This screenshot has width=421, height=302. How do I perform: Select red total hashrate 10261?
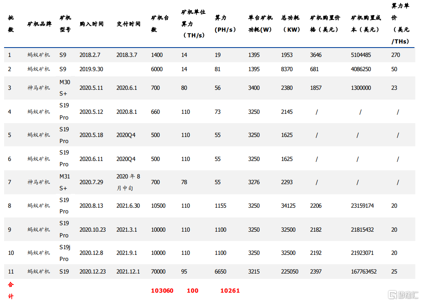click(x=230, y=291)
